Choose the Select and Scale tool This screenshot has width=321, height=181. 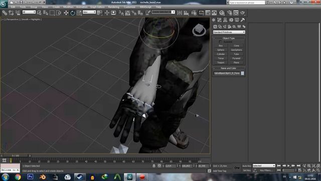coord(79,13)
